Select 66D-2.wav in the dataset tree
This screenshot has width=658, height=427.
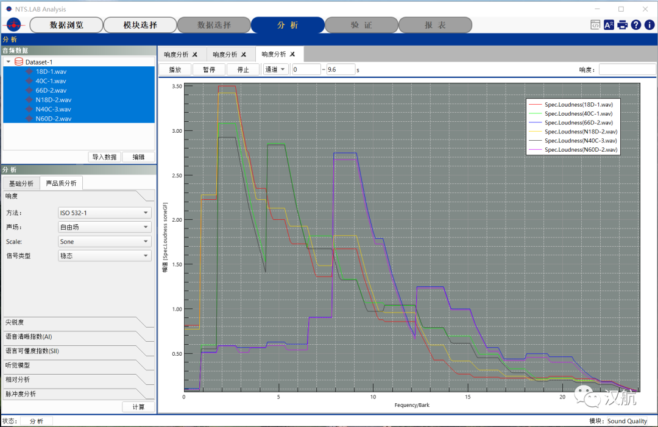coord(51,91)
